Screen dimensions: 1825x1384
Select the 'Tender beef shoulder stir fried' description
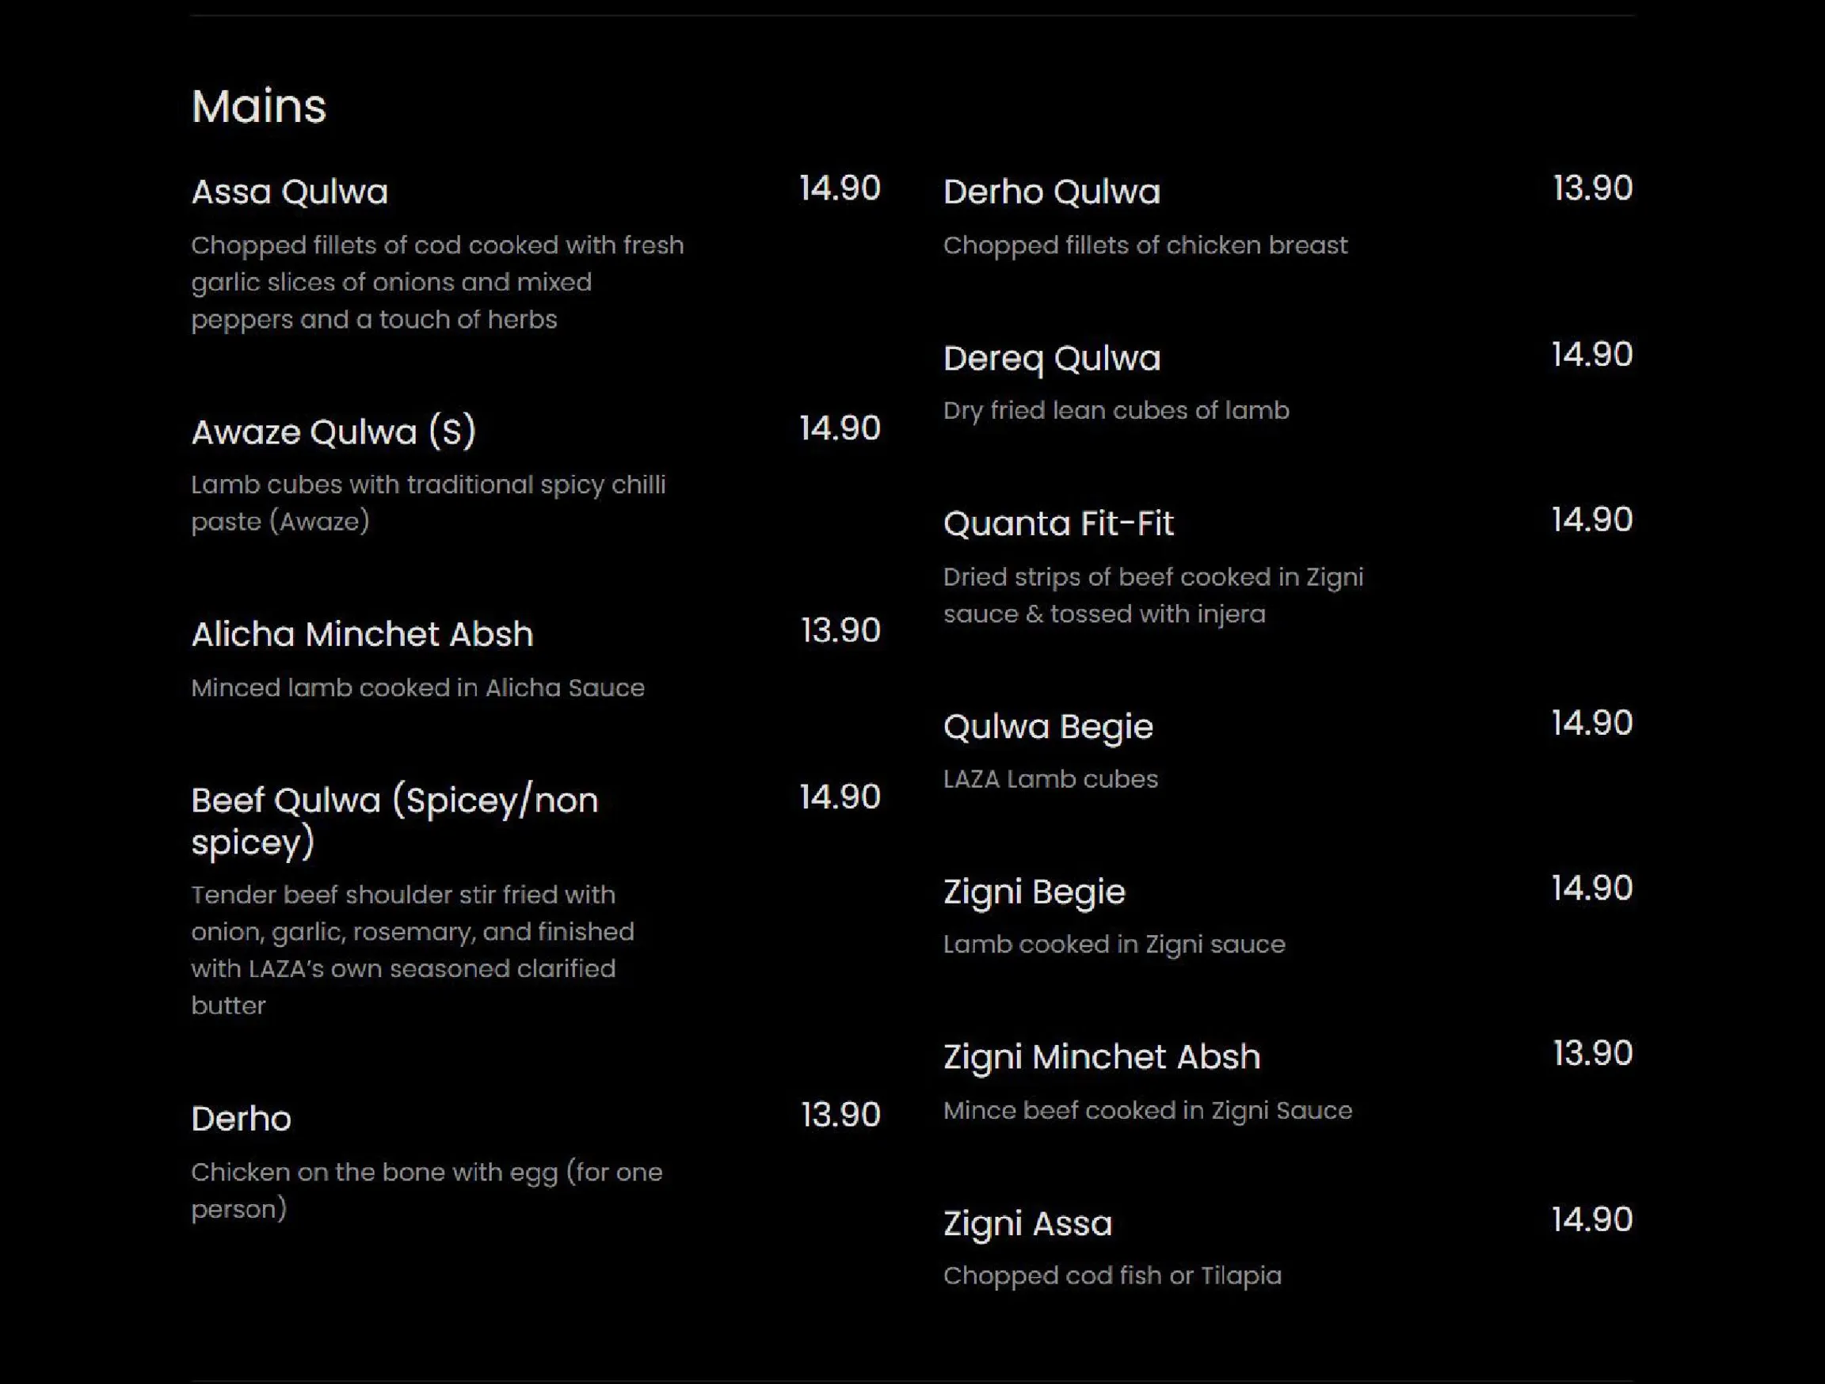(413, 950)
